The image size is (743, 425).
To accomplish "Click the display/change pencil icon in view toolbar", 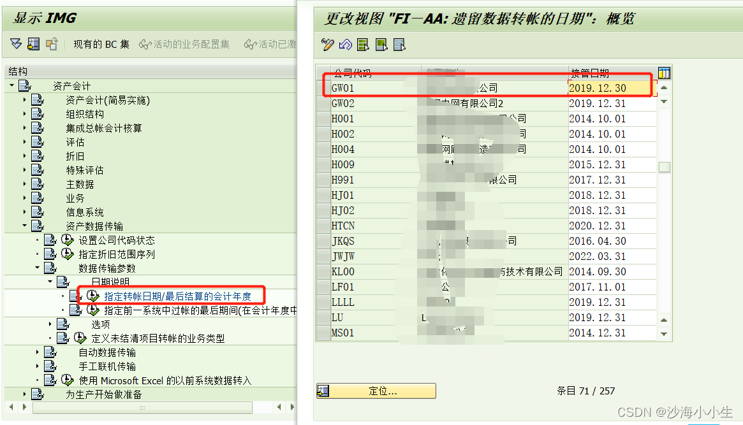I will (x=327, y=45).
